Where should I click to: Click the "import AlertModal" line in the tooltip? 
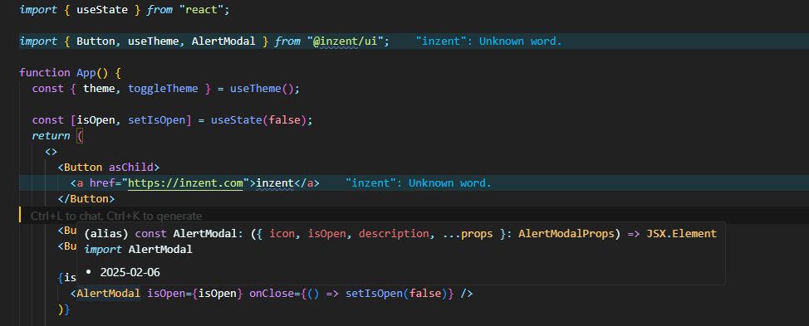click(138, 250)
